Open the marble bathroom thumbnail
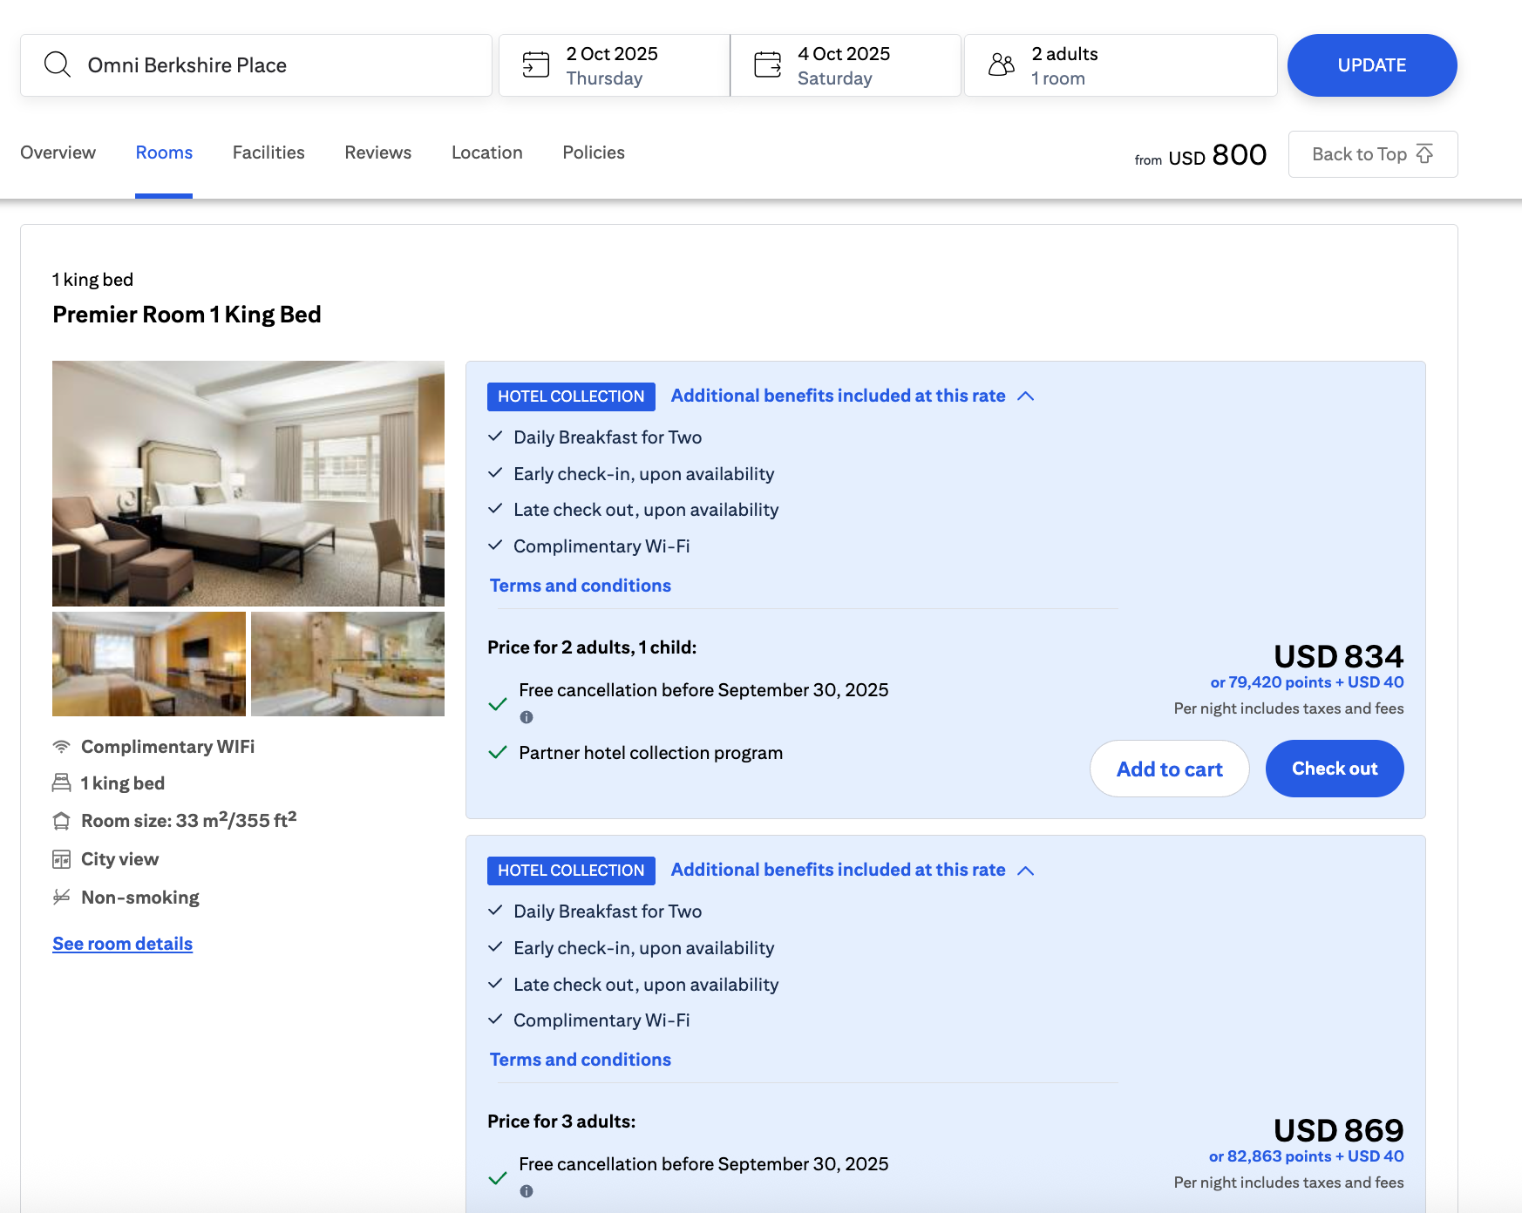The height and width of the screenshot is (1213, 1522). (348, 664)
